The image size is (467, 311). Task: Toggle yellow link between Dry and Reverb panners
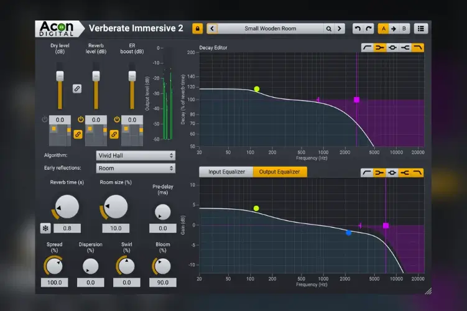point(78,134)
